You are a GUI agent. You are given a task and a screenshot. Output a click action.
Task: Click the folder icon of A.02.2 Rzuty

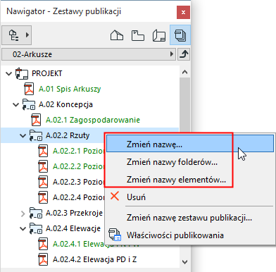[36, 135]
